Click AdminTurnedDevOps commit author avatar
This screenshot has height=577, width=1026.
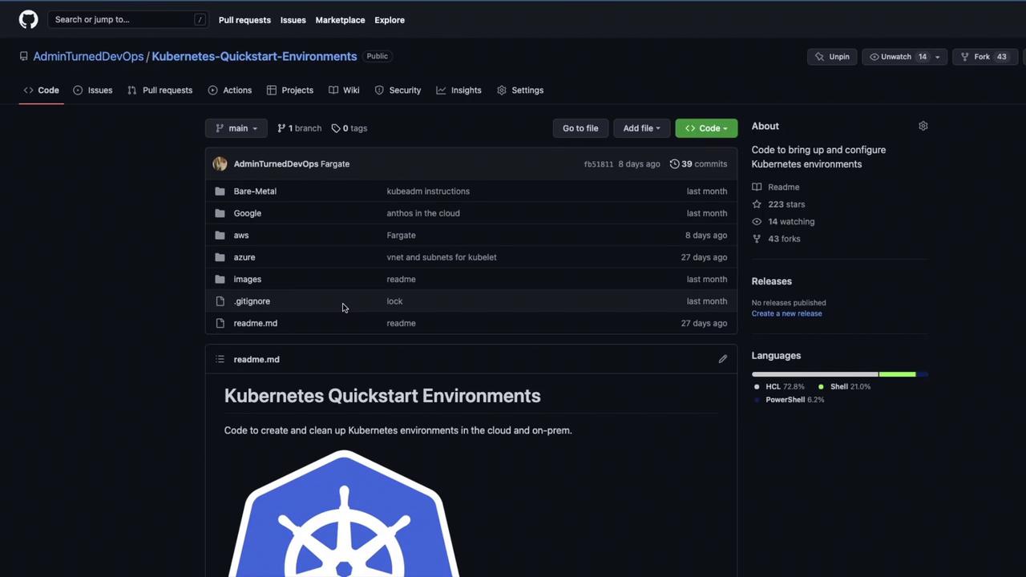[x=220, y=163]
